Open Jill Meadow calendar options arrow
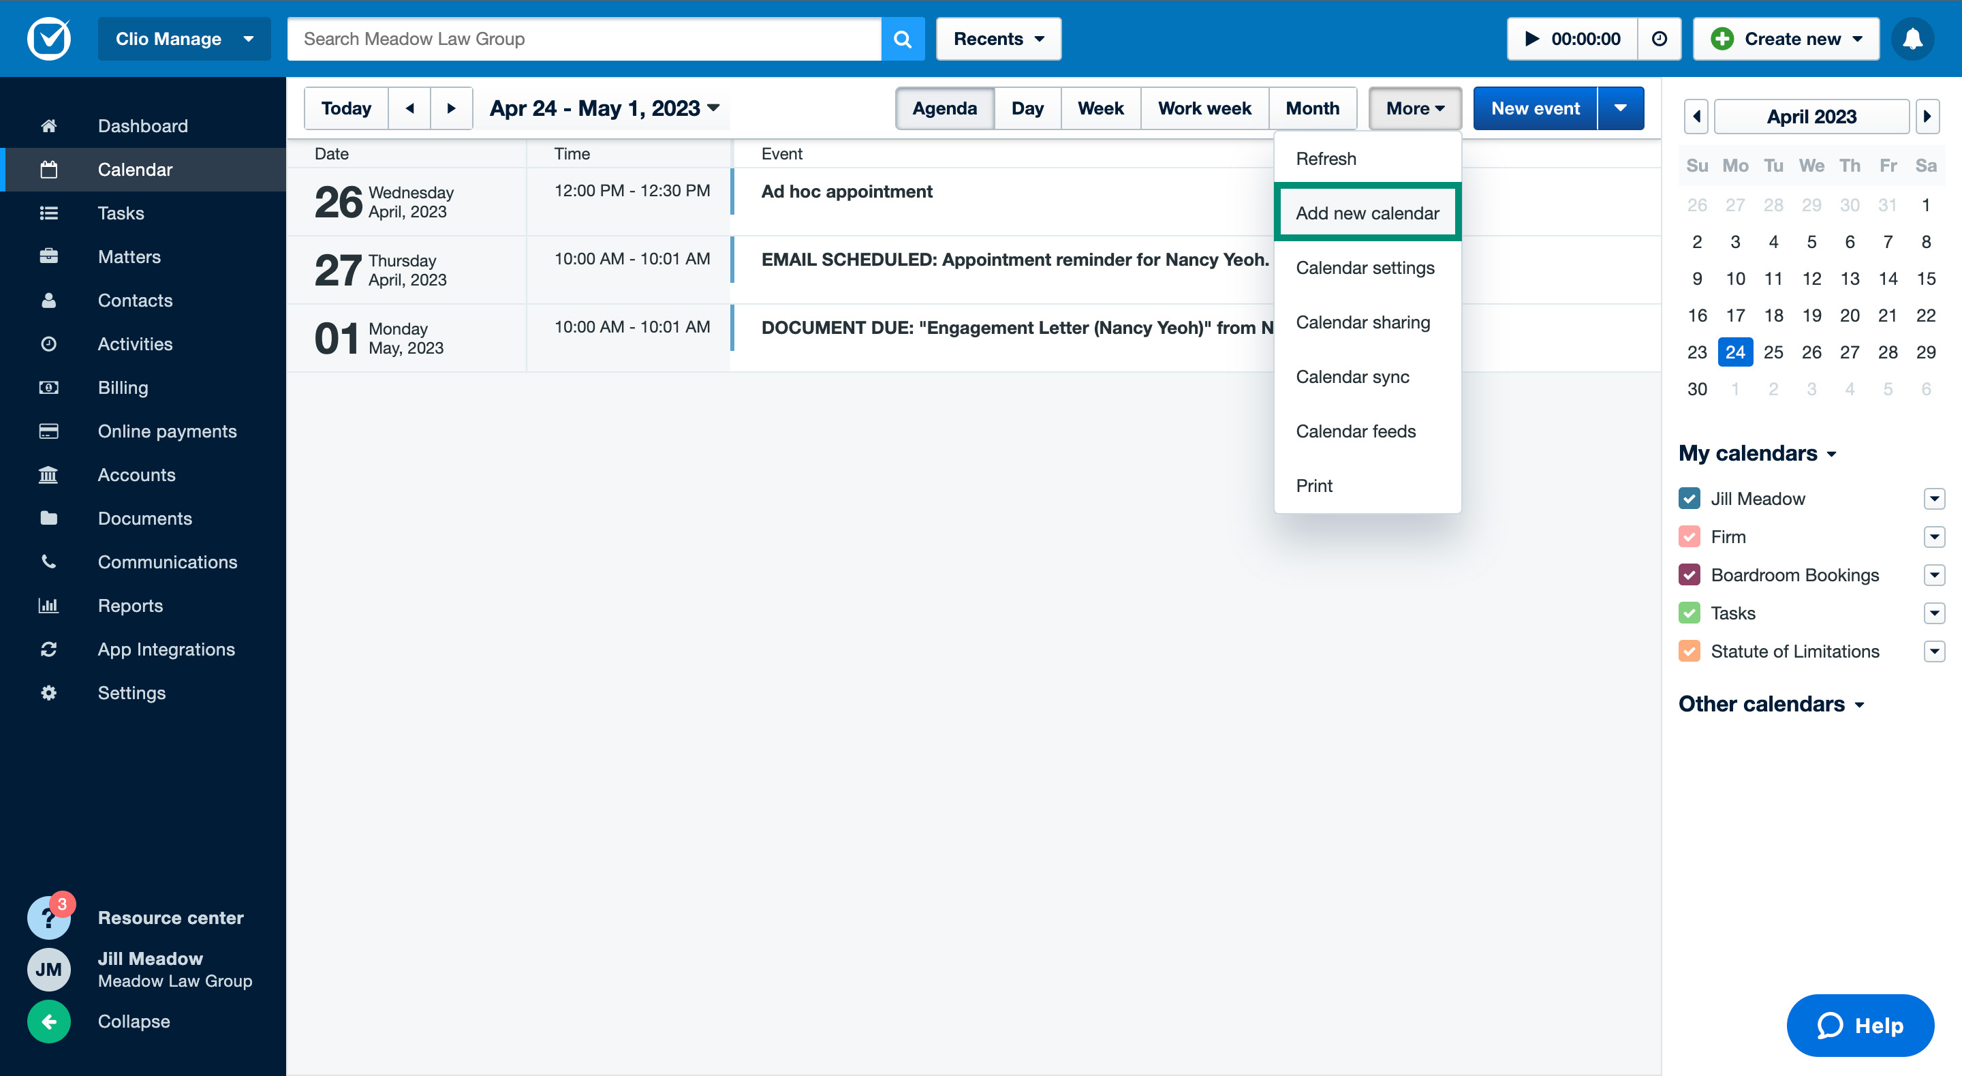The width and height of the screenshot is (1962, 1076). [1934, 498]
